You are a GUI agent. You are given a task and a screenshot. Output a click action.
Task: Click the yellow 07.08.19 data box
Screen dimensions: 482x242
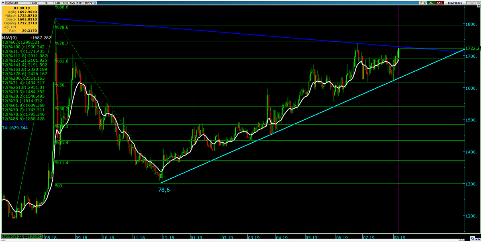coord(20,19)
